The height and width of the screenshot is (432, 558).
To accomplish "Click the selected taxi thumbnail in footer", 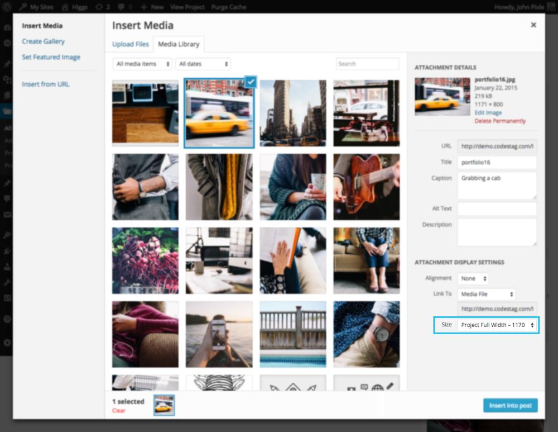I will [164, 405].
